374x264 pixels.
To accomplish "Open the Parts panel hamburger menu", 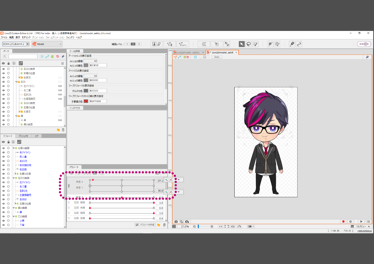I will click(x=62, y=63).
